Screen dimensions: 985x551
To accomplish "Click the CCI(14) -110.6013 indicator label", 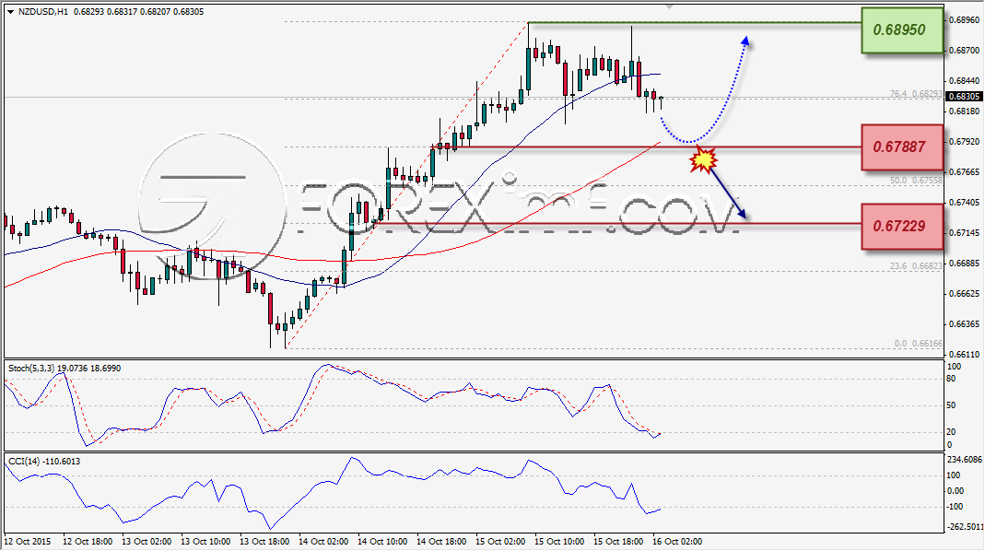I will [x=44, y=461].
